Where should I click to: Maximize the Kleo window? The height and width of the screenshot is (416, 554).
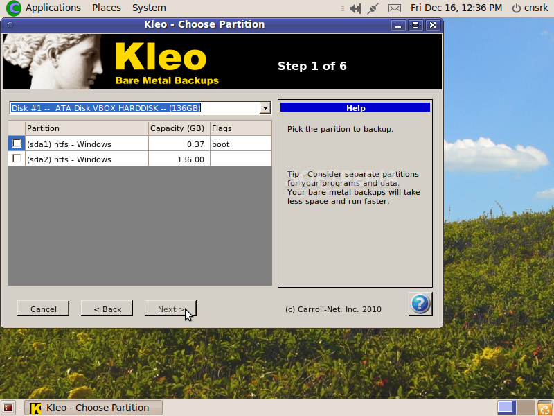[415, 25]
